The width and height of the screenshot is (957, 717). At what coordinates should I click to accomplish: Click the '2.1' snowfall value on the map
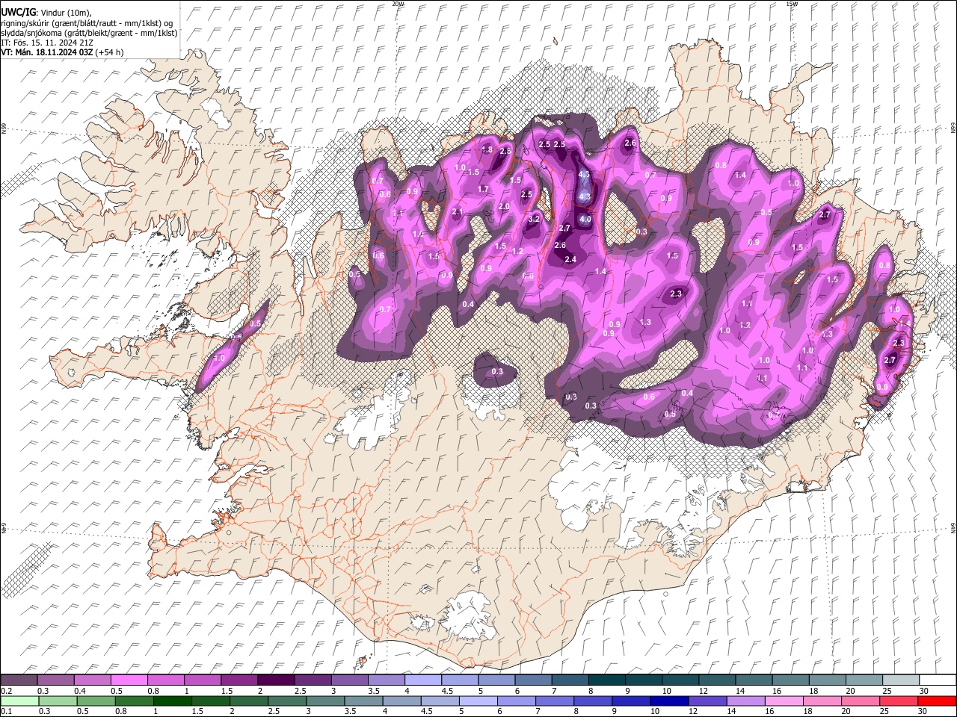[458, 212]
